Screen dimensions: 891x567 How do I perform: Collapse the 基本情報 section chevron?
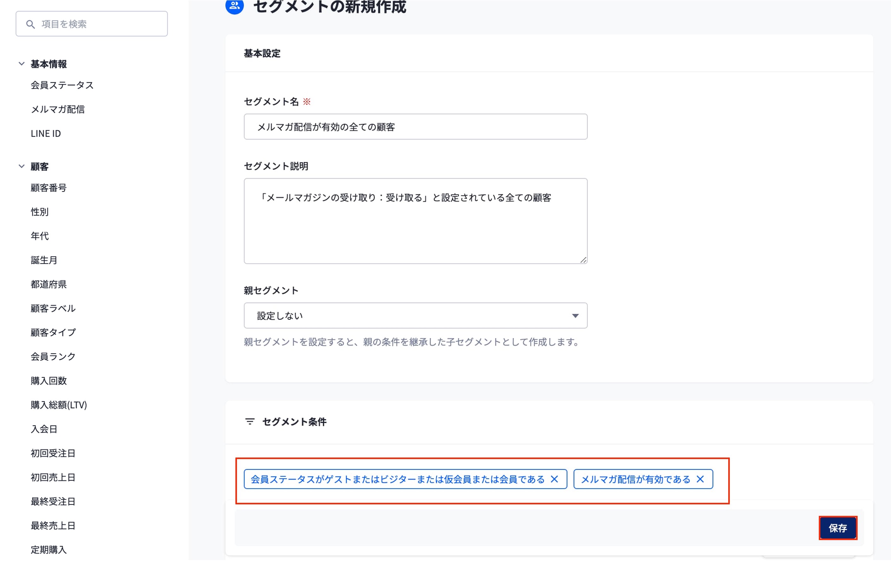(22, 64)
